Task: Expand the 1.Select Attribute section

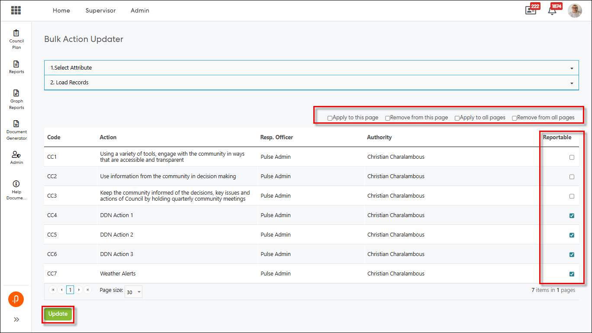Action: pyautogui.click(x=311, y=68)
